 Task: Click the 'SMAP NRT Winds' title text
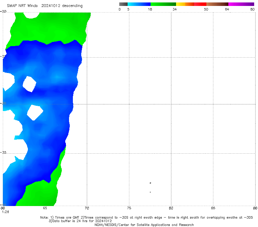coord(22,6)
